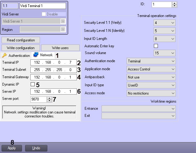
Task: Click the network computers icon on Network tab
Action: (36, 55)
